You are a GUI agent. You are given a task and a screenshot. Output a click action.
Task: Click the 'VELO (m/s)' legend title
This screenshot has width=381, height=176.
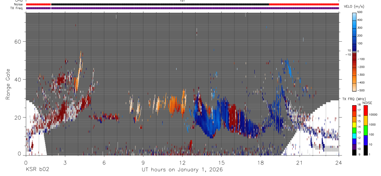point(354,7)
